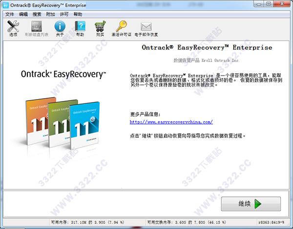Open the 许可 menu

point(64,14)
